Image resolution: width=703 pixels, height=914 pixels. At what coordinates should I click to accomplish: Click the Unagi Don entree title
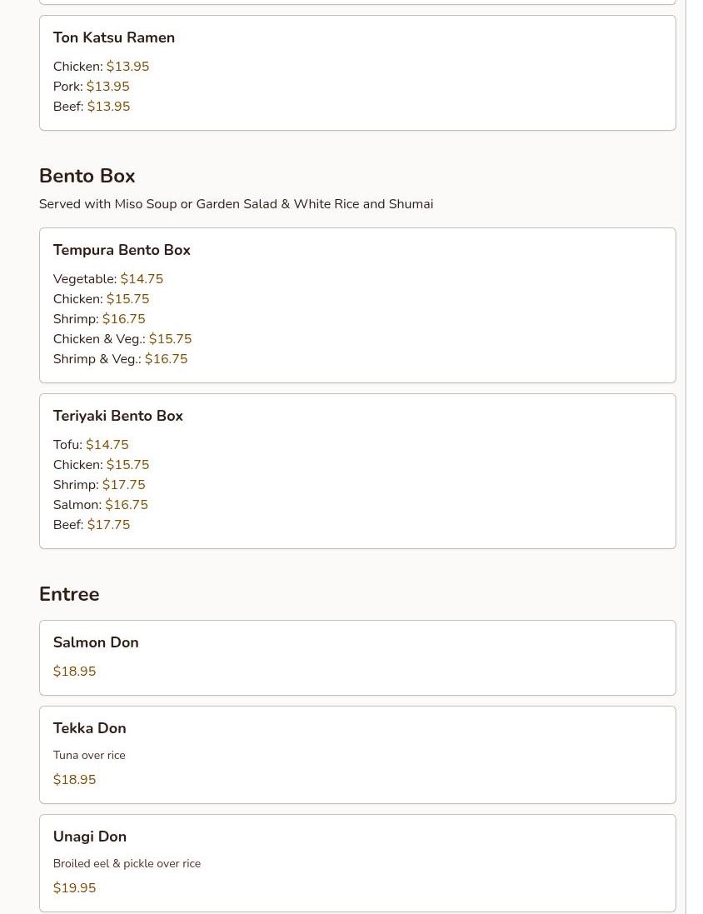pos(89,837)
